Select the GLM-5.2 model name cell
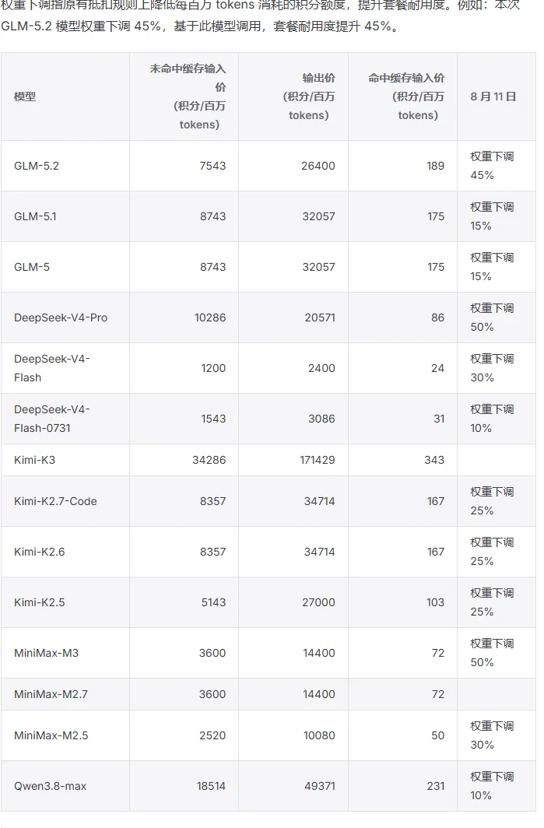544x828 pixels. [x=65, y=166]
